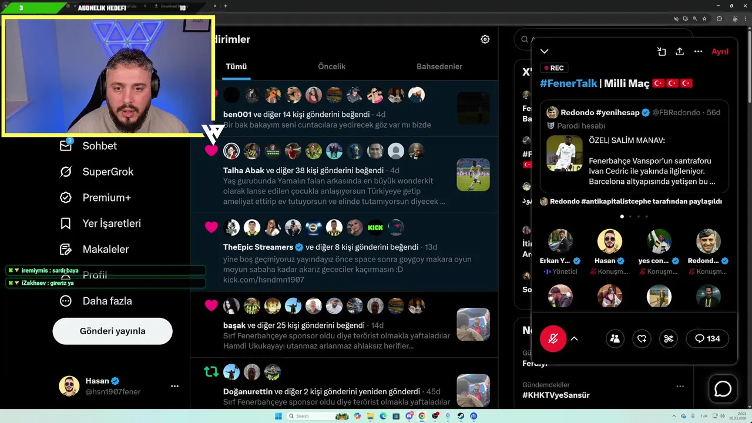Open Premium+ verified badge icon

[x=66, y=197]
